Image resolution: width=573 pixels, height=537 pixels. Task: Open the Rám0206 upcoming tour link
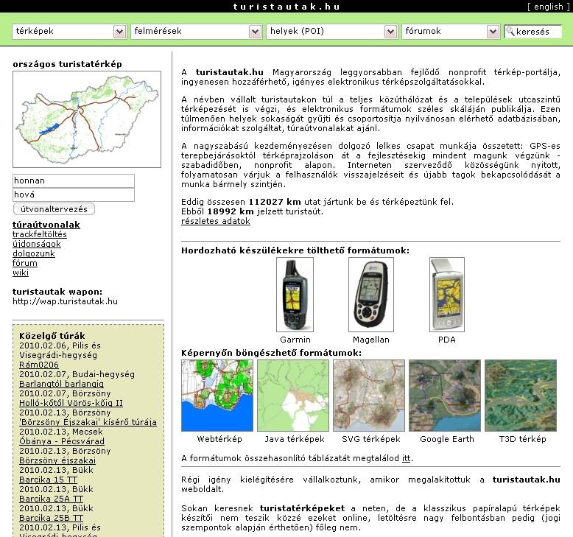pyautogui.click(x=39, y=365)
